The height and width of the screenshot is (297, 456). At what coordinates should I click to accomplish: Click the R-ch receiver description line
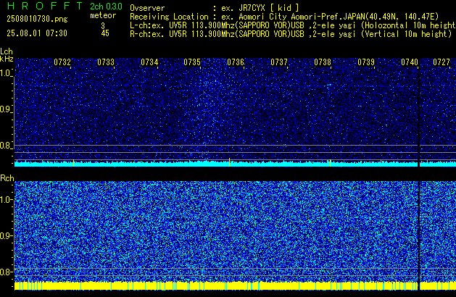click(x=291, y=34)
